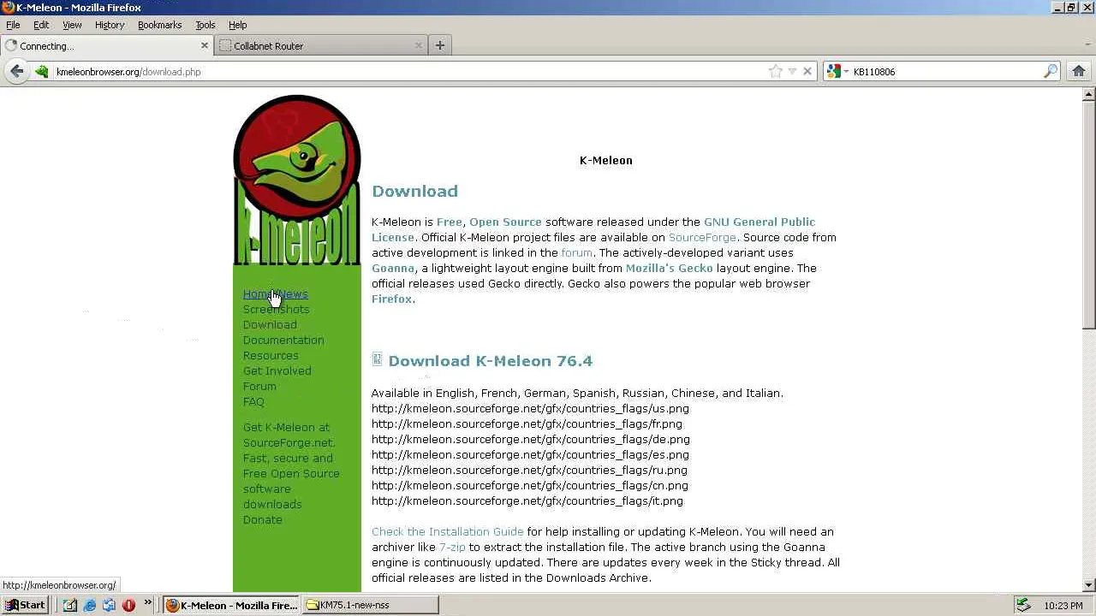Stop loading the page with the X button
The image size is (1096, 616).
pos(807,72)
